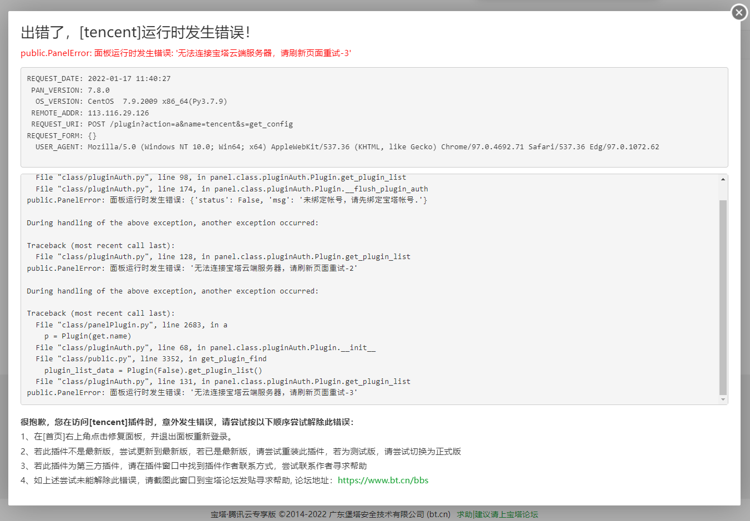Screen dimensions: 750x521
Task: Click the final traceback error line ending 重试-3'
Action: tap(192, 393)
